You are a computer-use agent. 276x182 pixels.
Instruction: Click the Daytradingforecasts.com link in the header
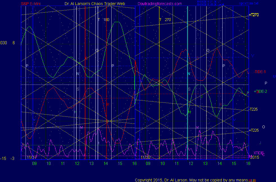(159, 4)
